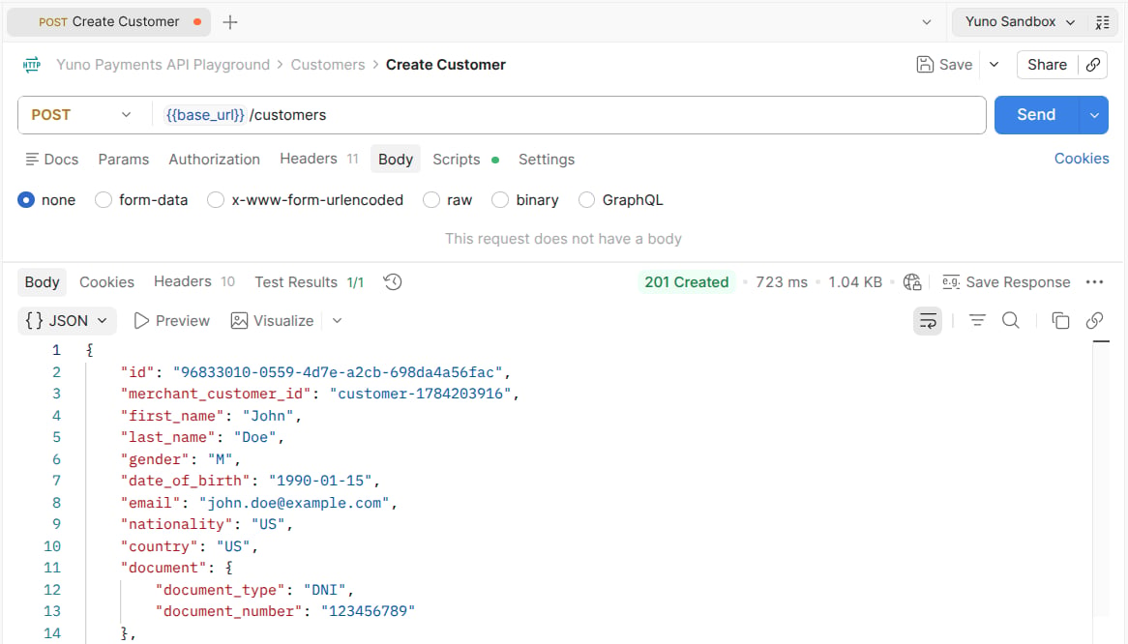Open the response Headers tab
The width and height of the screenshot is (1128, 644).
[194, 281]
